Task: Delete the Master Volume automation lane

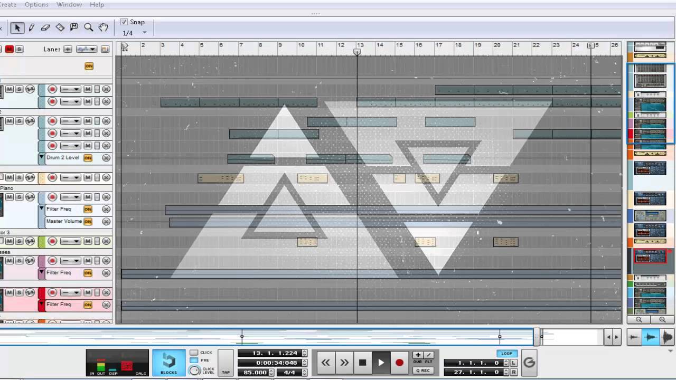Action: (x=106, y=222)
